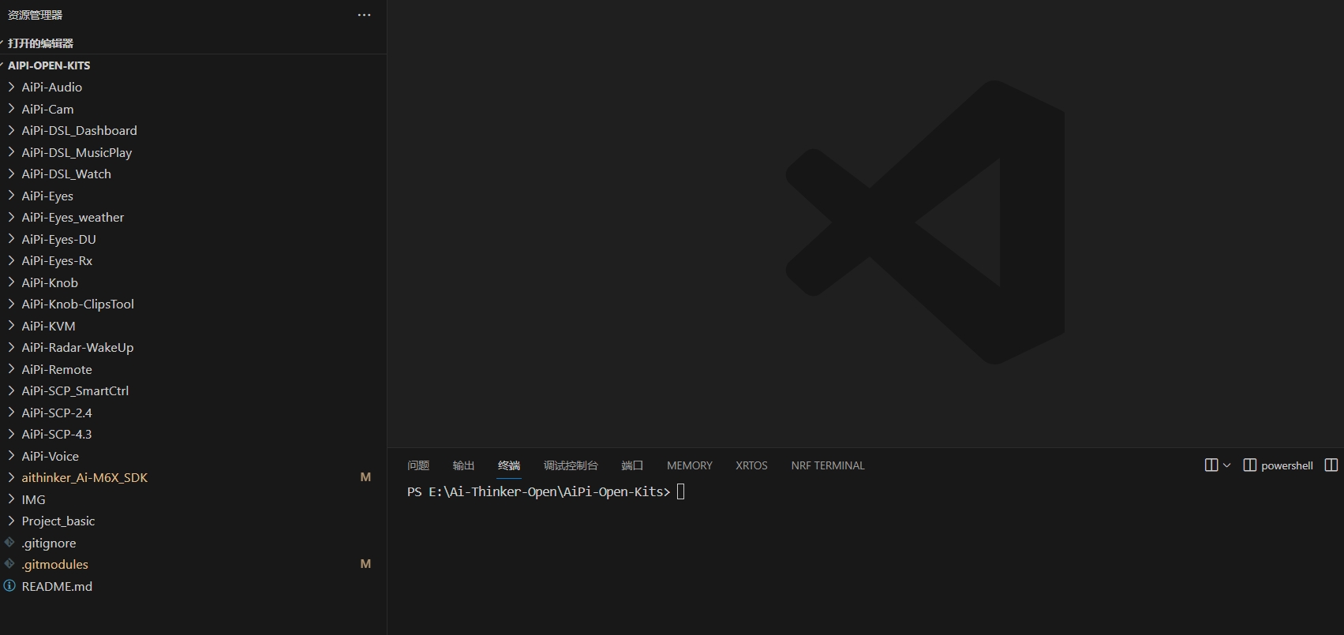Image resolution: width=1344 pixels, height=635 pixels.
Task: Click the M badge on aithinker_Ai-M6X_SDK
Action: (365, 477)
